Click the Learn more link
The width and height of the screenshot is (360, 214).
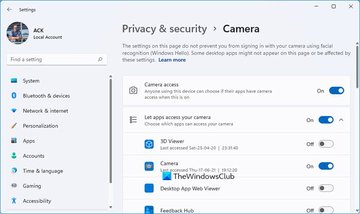pos(172,60)
